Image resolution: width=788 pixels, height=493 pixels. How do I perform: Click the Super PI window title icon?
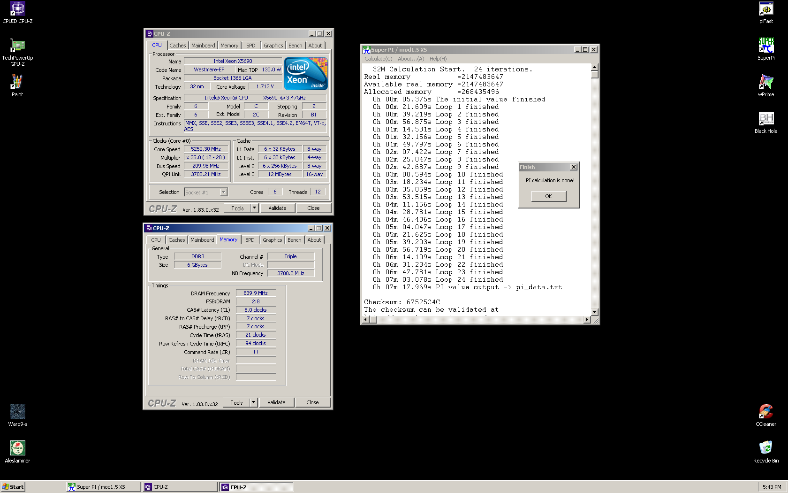[x=366, y=50]
